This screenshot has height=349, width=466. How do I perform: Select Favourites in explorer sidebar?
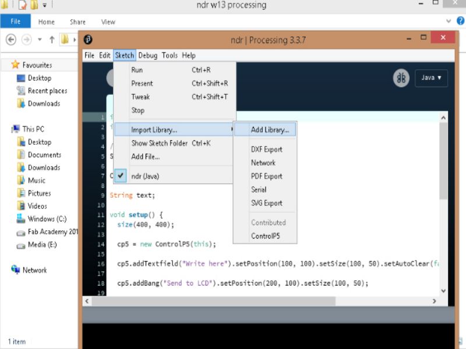point(31,65)
